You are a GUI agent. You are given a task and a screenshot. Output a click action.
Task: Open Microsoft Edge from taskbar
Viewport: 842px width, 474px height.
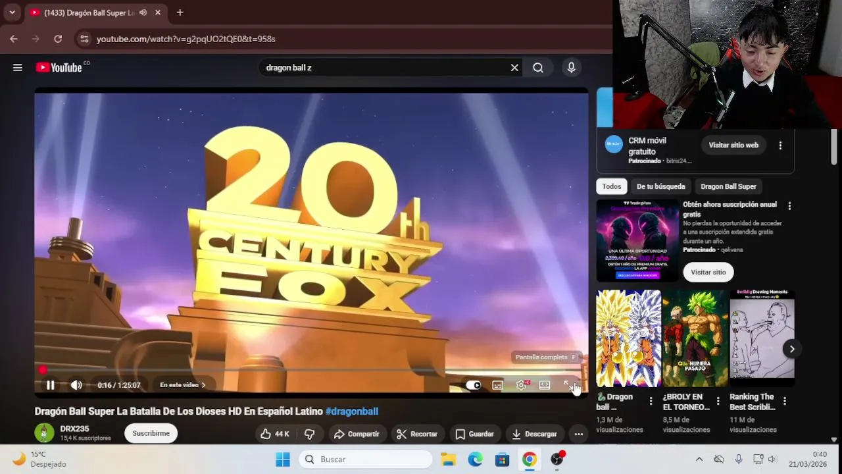pos(476,460)
